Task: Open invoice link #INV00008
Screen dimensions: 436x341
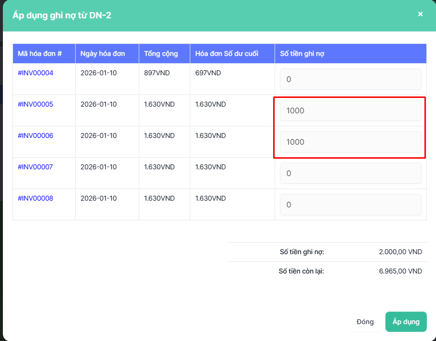Action: click(36, 199)
